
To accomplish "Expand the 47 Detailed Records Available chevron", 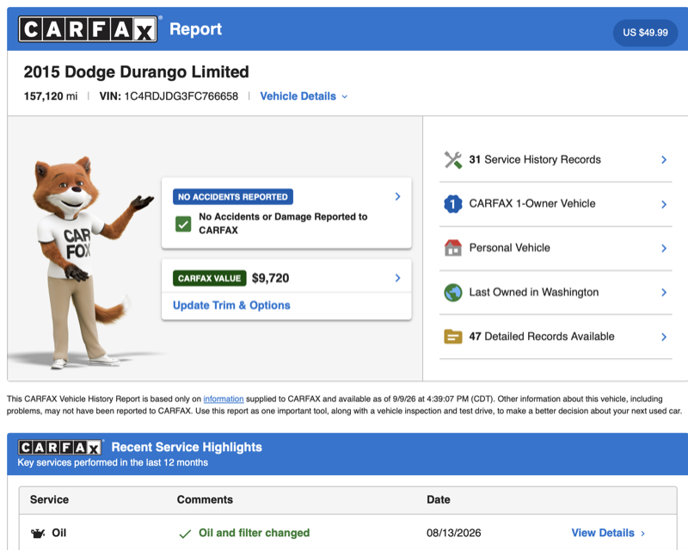I will point(664,337).
